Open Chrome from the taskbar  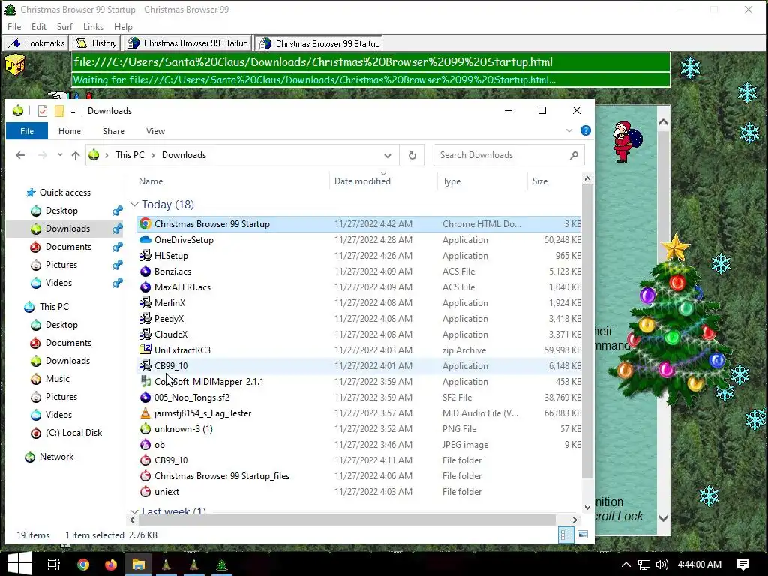83,565
